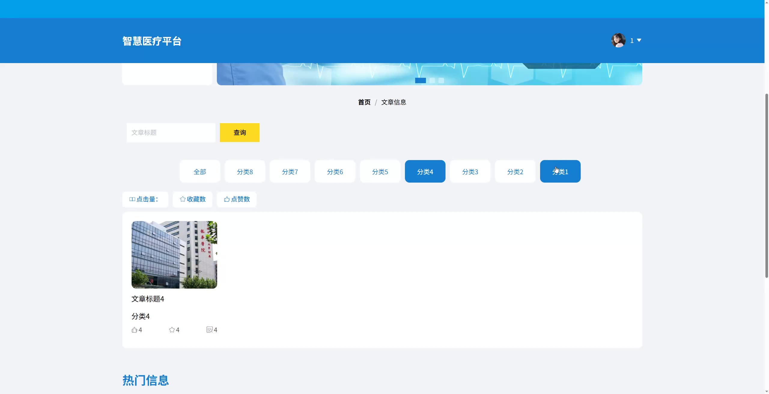Select the 分类8 category filter
769x394 pixels.
(245, 171)
